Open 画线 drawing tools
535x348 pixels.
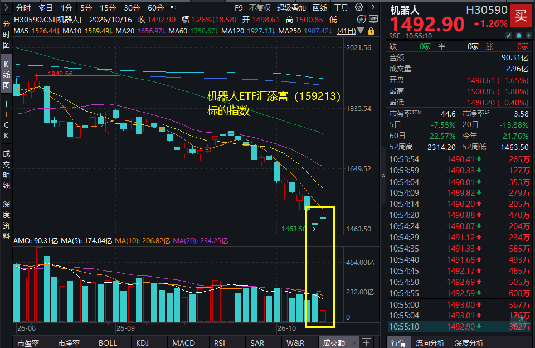[320, 8]
